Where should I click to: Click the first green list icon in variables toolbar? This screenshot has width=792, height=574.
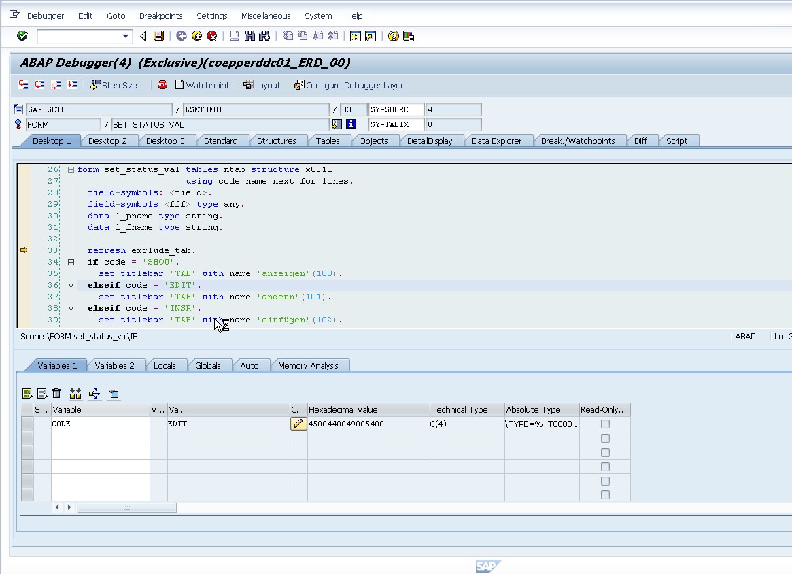click(x=27, y=393)
